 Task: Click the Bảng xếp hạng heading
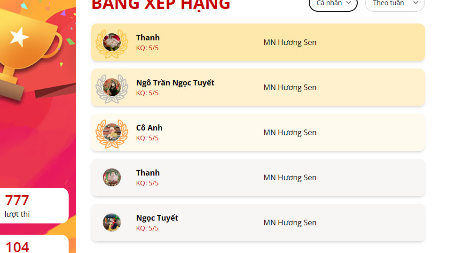(161, 5)
